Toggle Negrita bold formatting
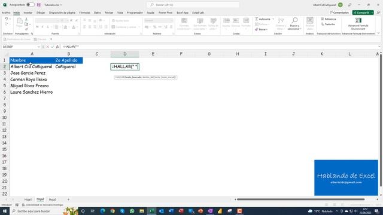The image size is (383, 215). [x=37, y=27]
